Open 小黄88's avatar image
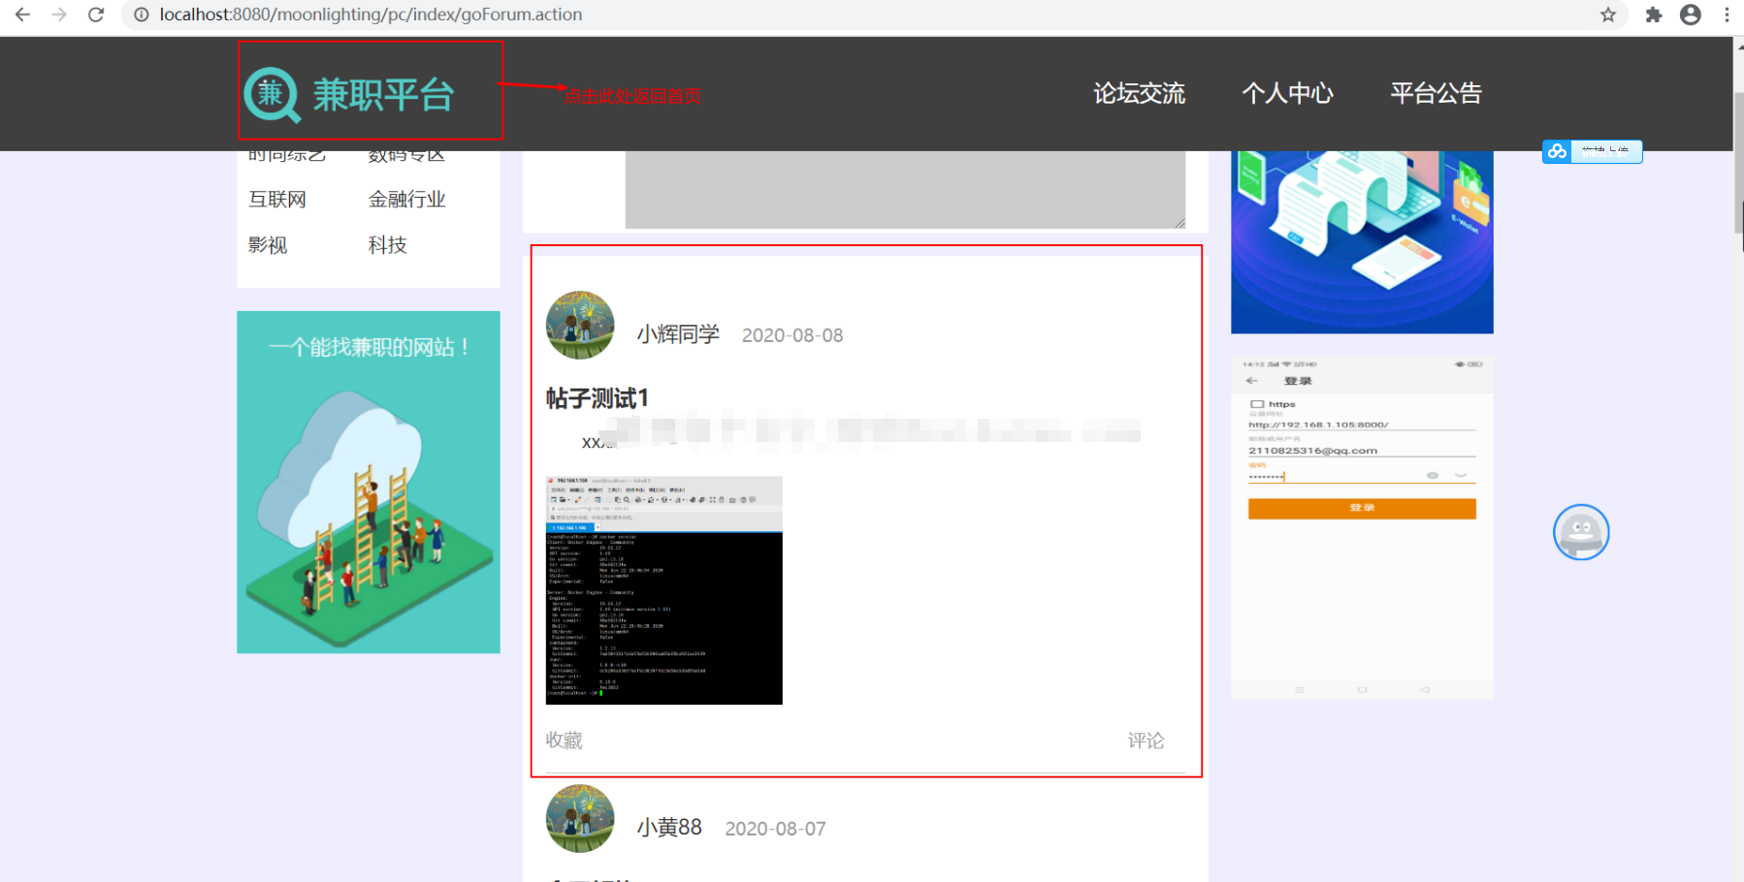Image resolution: width=1744 pixels, height=882 pixels. tap(580, 818)
